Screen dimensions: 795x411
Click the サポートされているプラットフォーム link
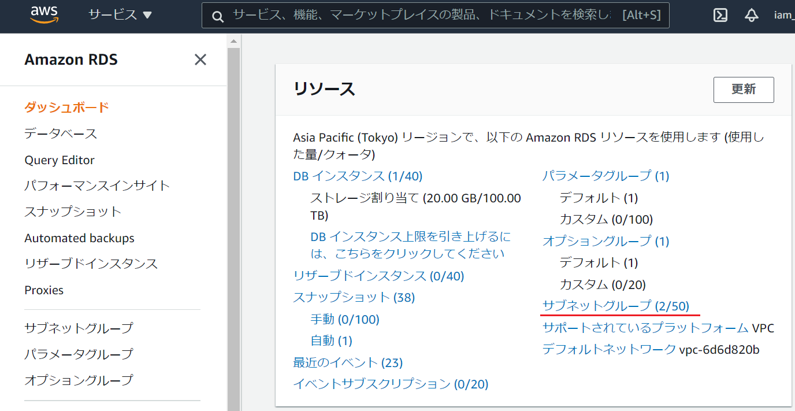pos(645,328)
